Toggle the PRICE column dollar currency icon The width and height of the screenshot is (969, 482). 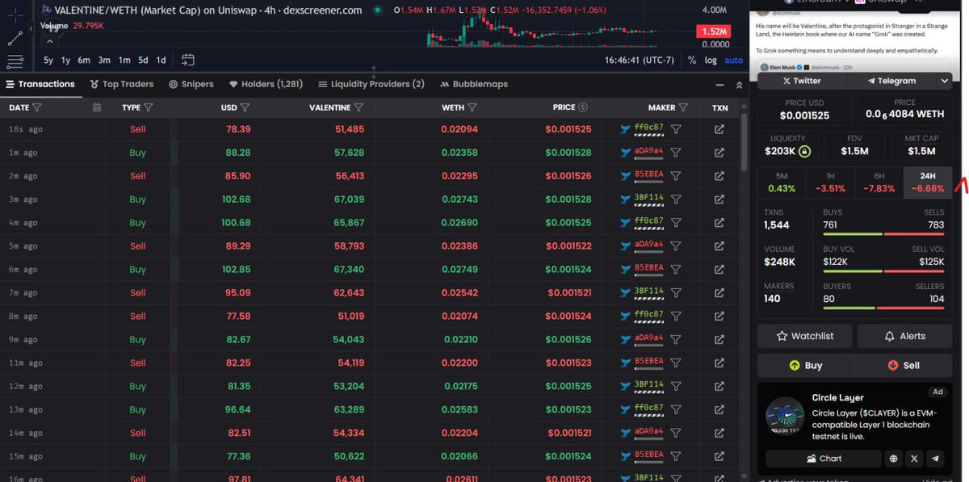click(x=583, y=107)
